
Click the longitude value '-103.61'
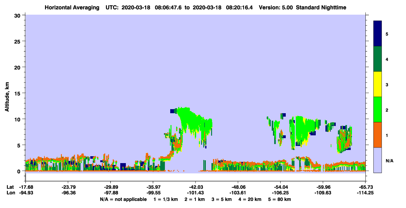point(238,193)
